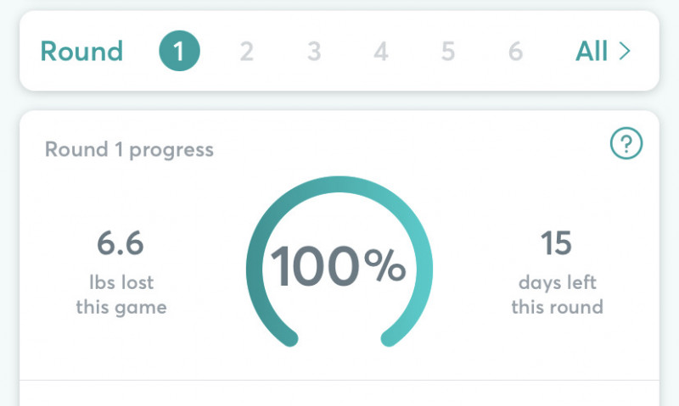This screenshot has height=406, width=679.
Task: Click the 100 number inside the gauge
Action: [x=315, y=267]
